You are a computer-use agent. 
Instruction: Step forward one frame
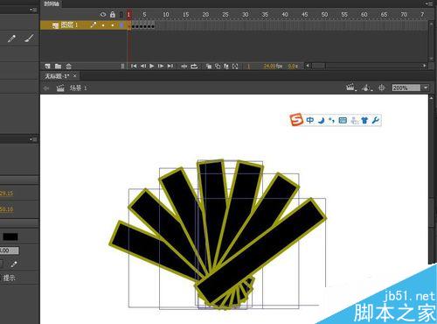(161, 67)
